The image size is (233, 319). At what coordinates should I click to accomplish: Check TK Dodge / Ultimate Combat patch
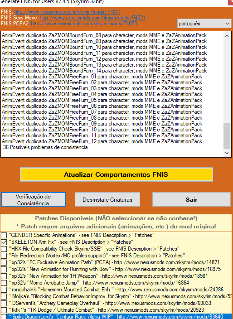pyautogui.click(x=4, y=310)
